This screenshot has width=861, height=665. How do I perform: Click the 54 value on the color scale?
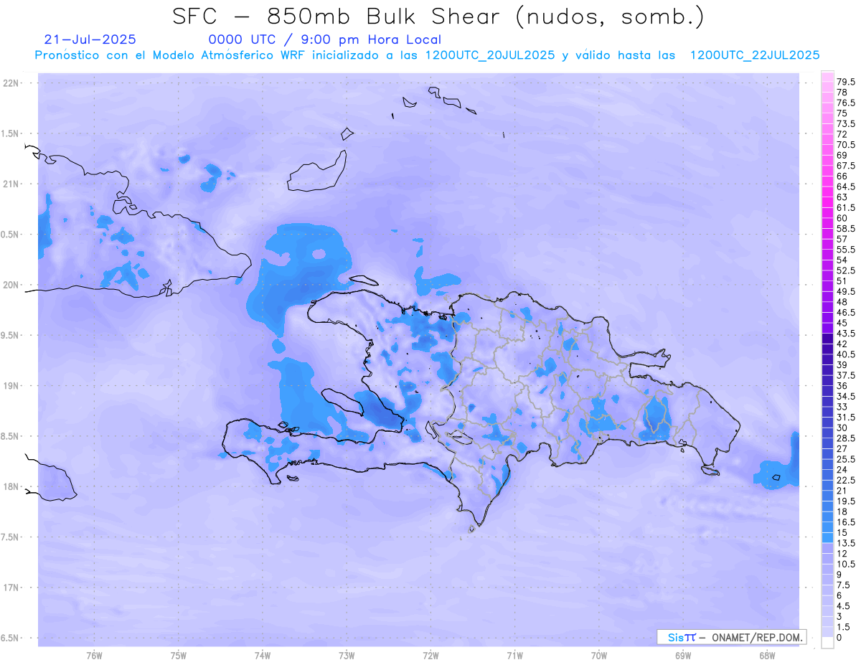point(842,260)
